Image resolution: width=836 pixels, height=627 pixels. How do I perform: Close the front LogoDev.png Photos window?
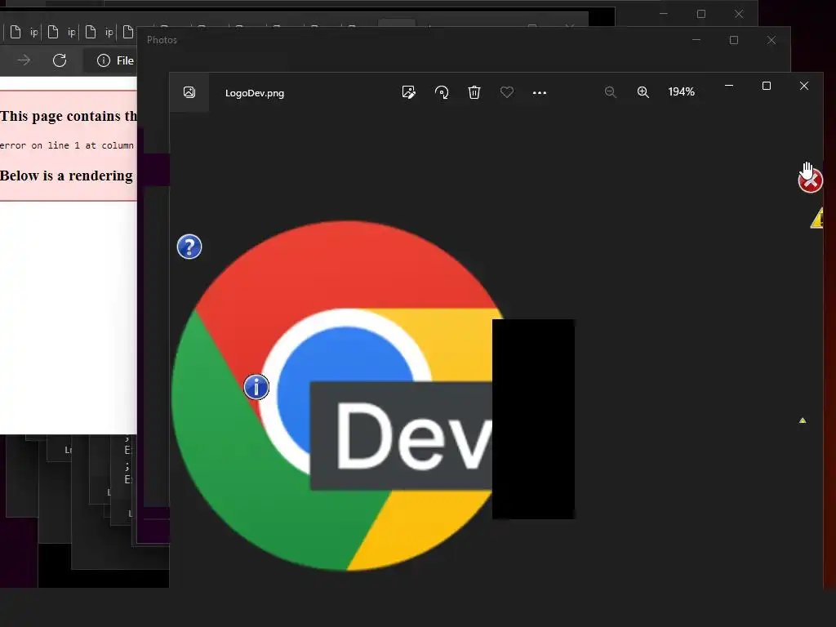(x=804, y=86)
